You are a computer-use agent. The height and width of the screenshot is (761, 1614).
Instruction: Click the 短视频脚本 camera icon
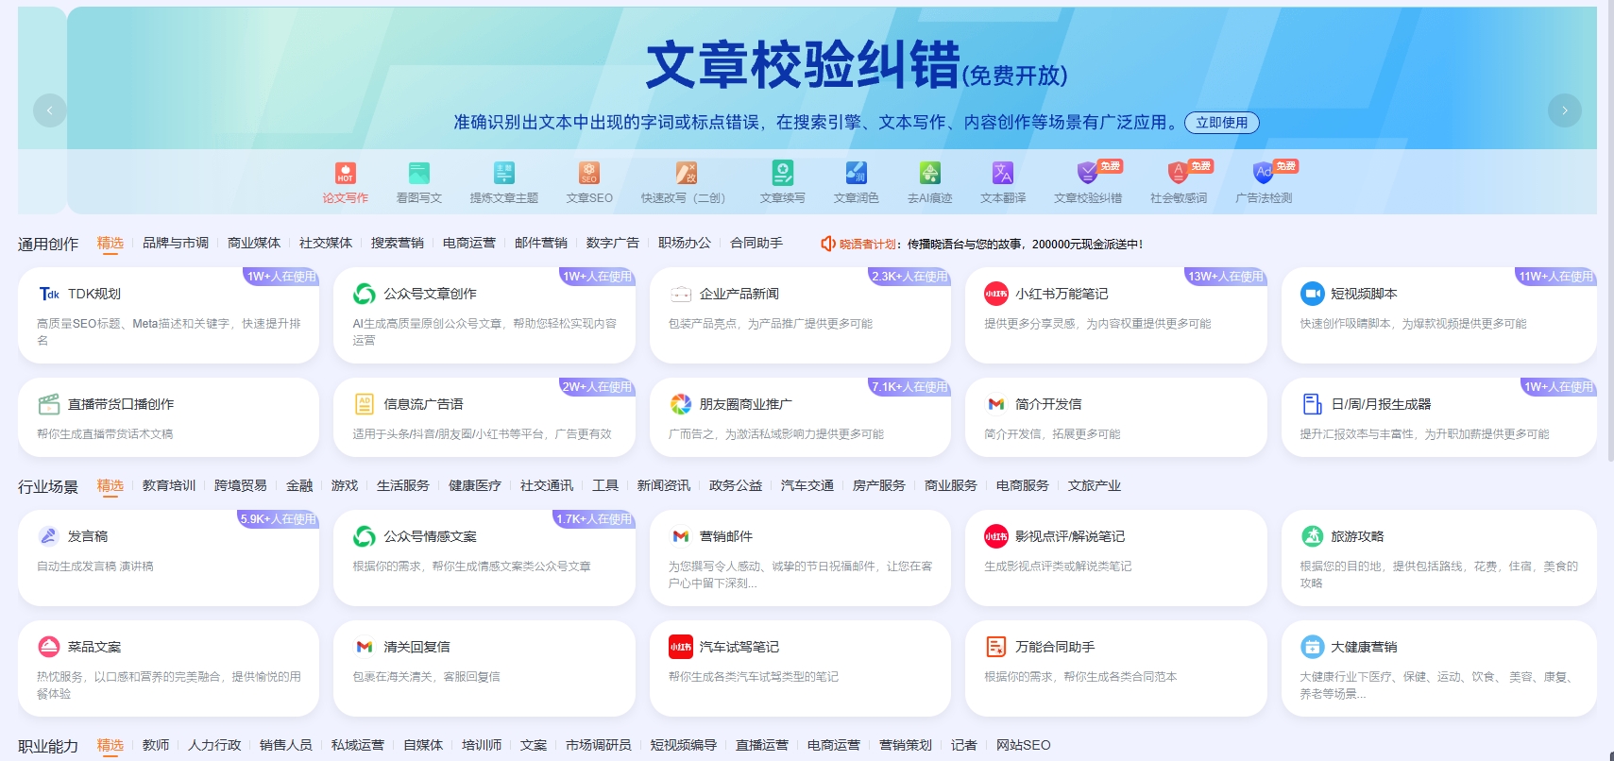click(x=1312, y=294)
